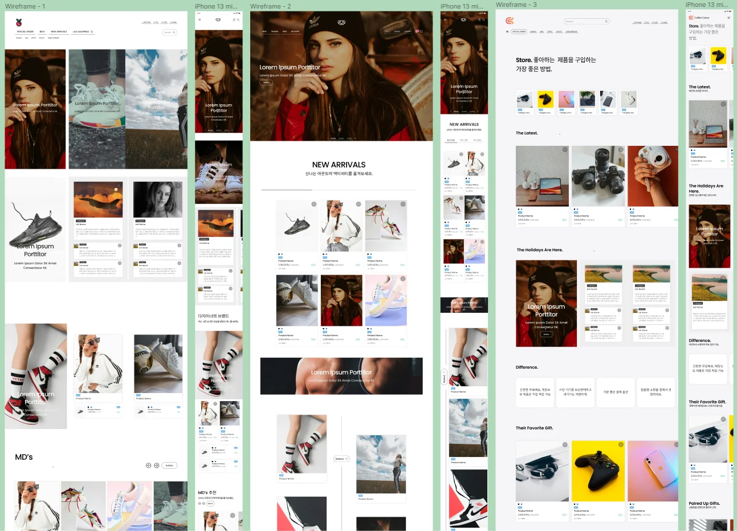Select the BEST tab in Wireframe 1 navigation

(42, 32)
